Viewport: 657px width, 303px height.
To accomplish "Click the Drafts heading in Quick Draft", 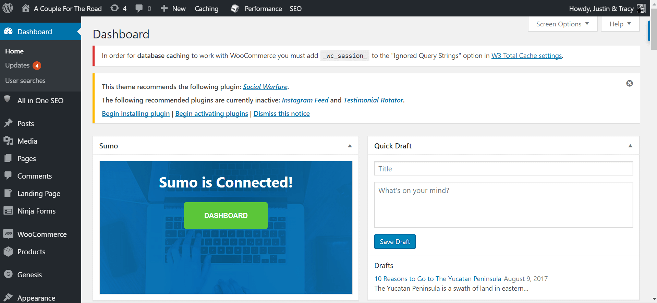I will click(x=384, y=265).
